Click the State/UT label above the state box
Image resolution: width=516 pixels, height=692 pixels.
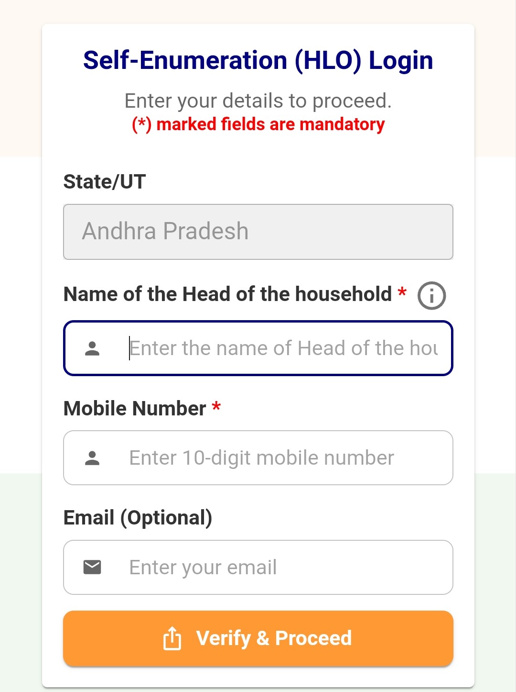tap(104, 181)
